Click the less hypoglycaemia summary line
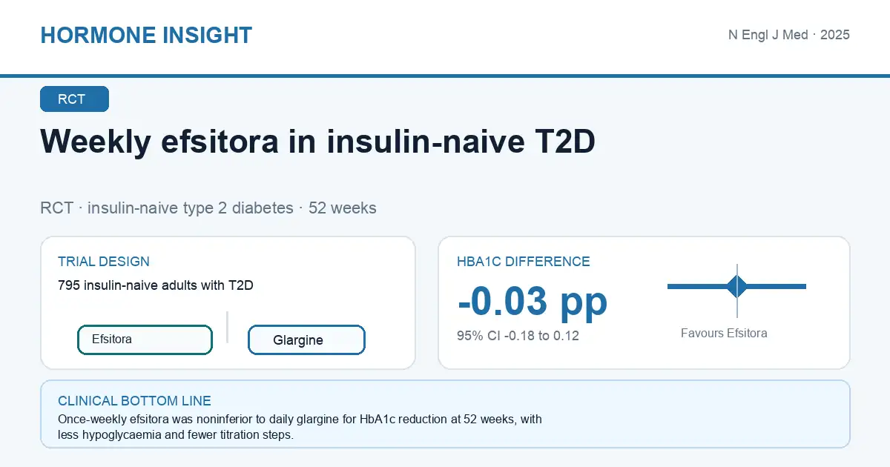 (176, 434)
